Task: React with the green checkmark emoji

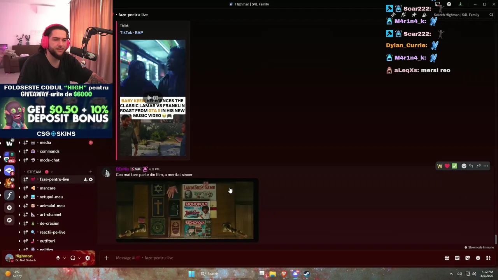Action: [454, 166]
